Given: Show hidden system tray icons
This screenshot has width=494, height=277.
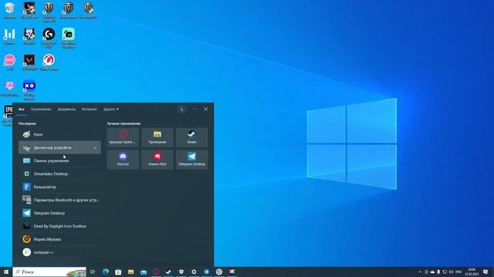Looking at the screenshot, I should pyautogui.click(x=420, y=272).
